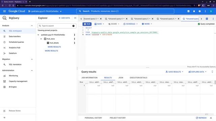Image resolution: width=216 pixels, height=121 pixels.
Task: Open actions menu for project qwiklabs-gcp-01
Action: [75, 35]
